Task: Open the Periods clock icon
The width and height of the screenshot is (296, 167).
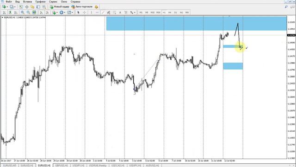Action: (62, 13)
